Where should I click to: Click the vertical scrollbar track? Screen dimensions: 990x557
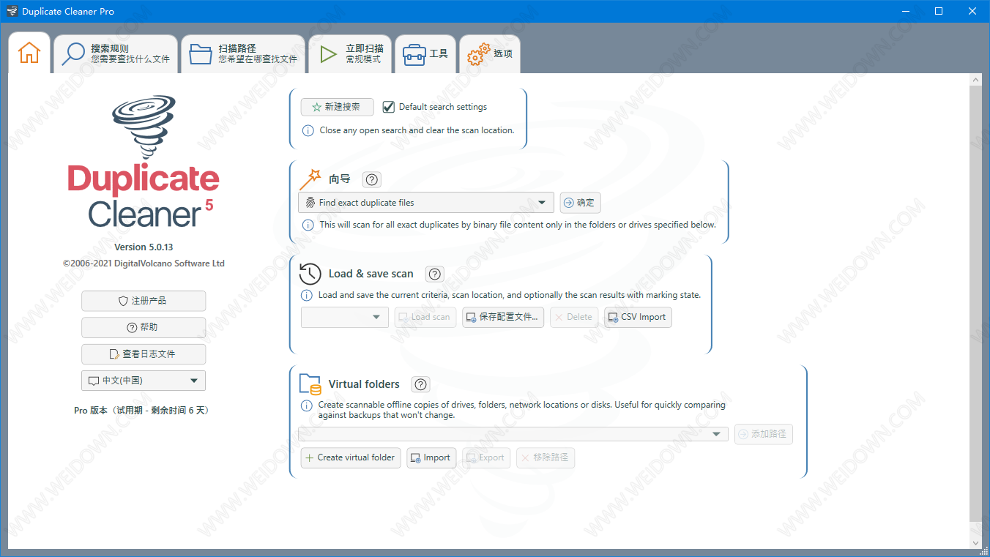point(975,310)
